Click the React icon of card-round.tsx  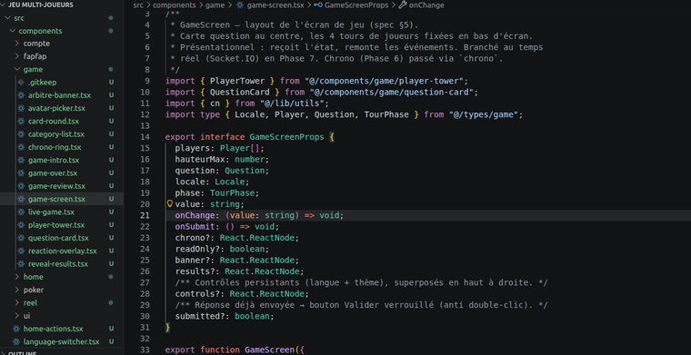[21, 121]
